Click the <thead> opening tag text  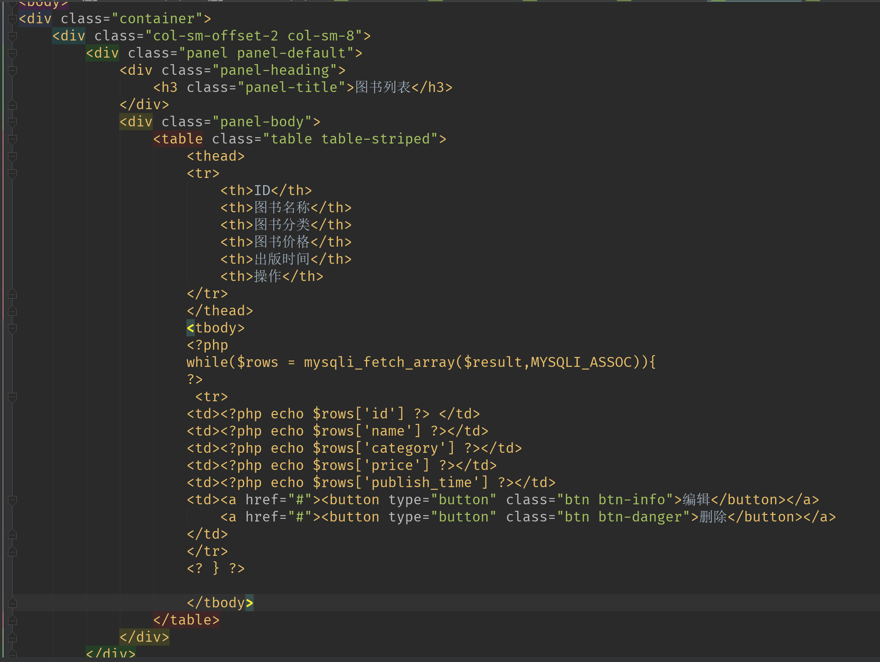(x=216, y=156)
